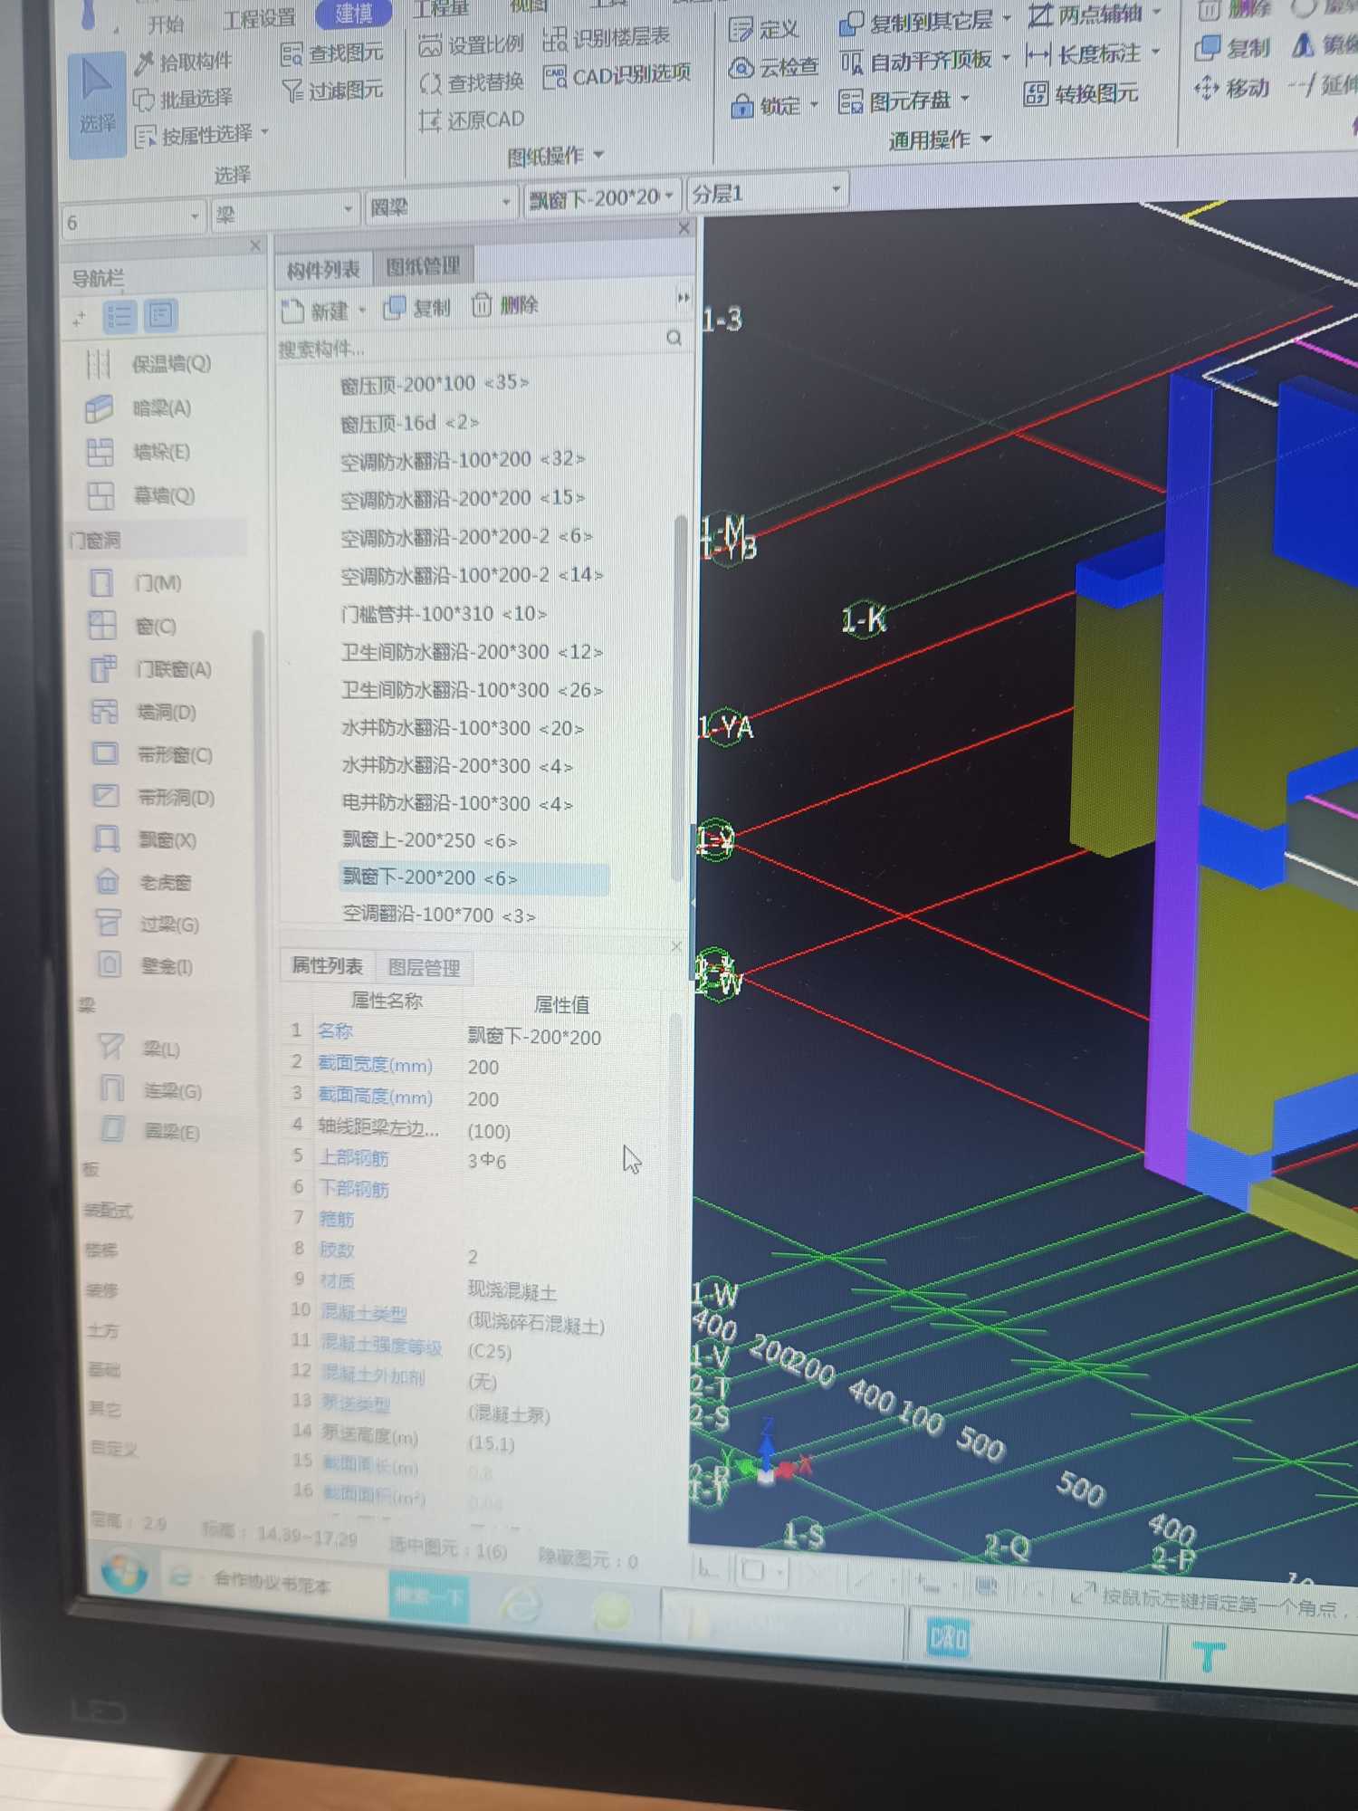Select 老虎窗 in navigation bar
The image size is (1358, 1811).
coord(145,882)
